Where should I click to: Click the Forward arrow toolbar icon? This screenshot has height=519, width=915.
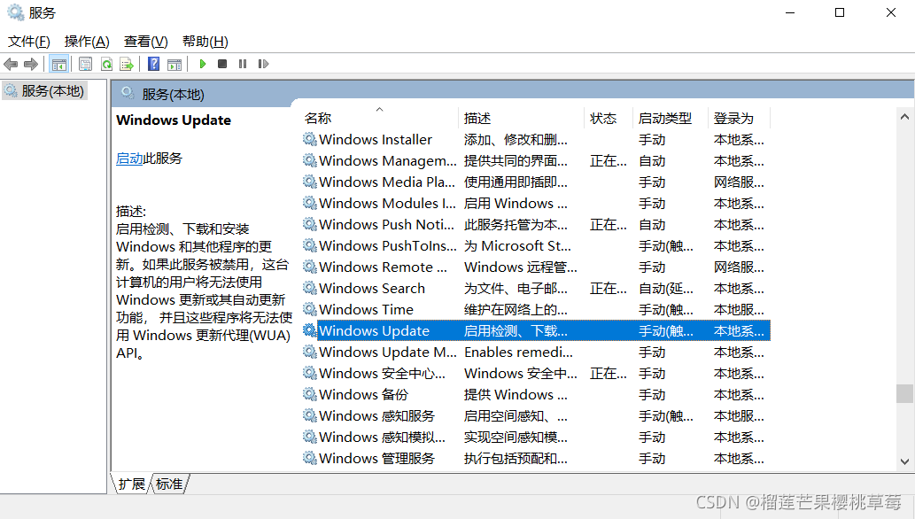(31, 65)
